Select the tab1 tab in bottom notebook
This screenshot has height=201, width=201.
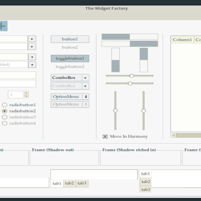[57, 183]
